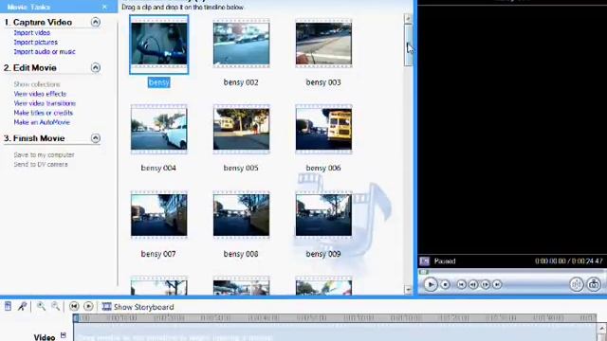Click Make an AutoMovie

[x=42, y=122]
